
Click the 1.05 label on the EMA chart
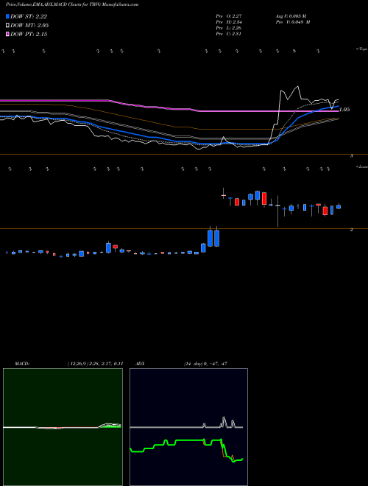(x=344, y=110)
